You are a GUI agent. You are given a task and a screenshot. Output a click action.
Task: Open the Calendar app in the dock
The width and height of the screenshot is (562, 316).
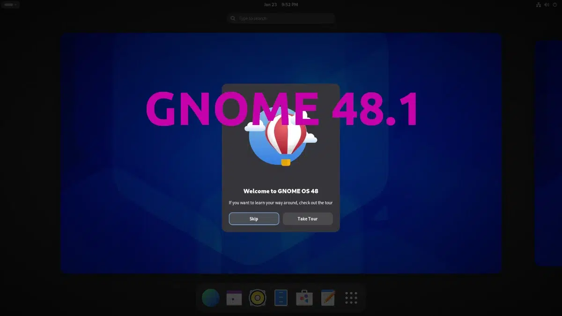pyautogui.click(x=234, y=298)
